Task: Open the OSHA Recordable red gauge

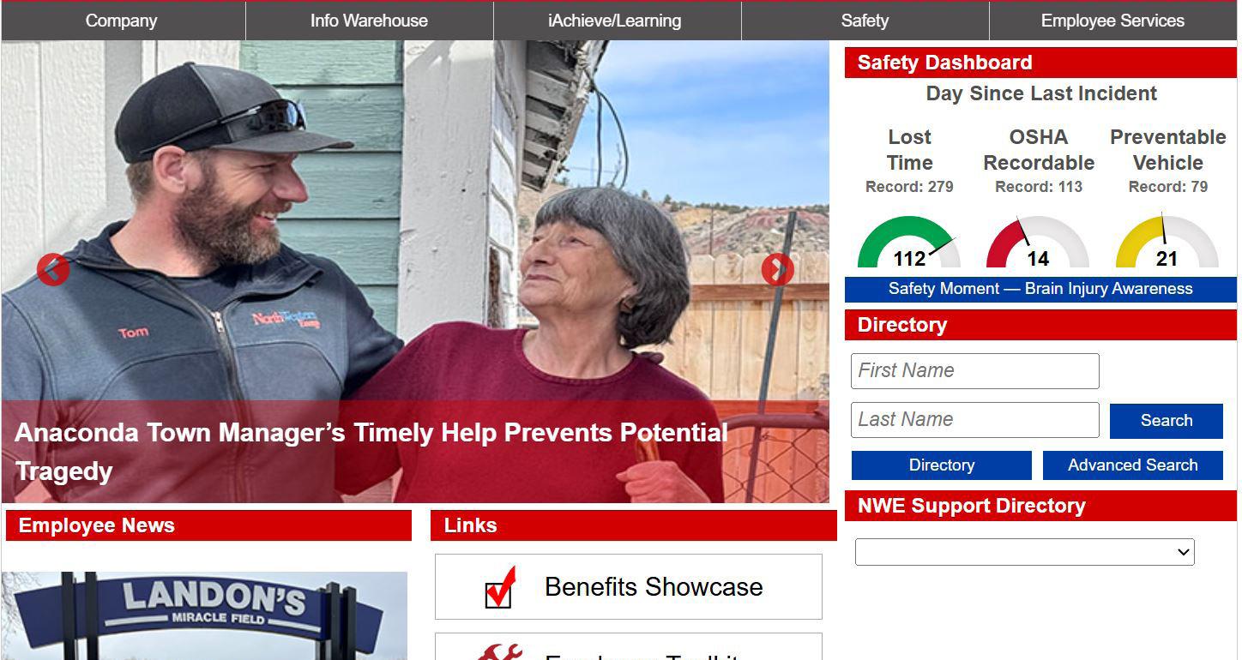Action: 1038,243
